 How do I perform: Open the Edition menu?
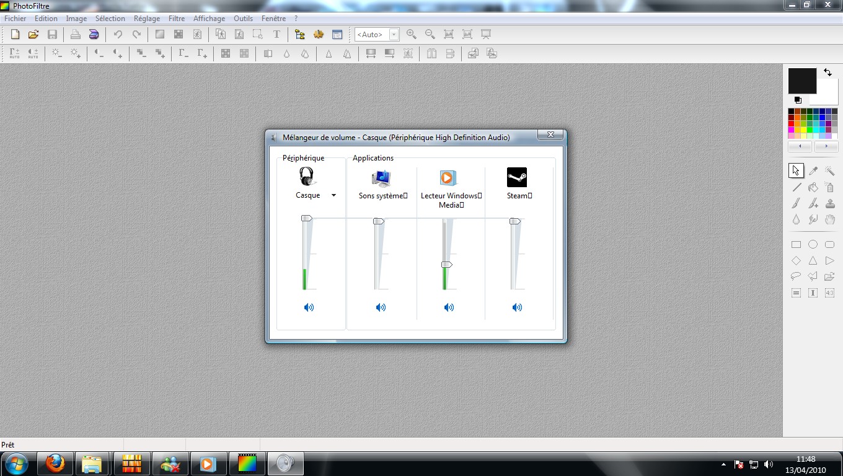(x=46, y=19)
